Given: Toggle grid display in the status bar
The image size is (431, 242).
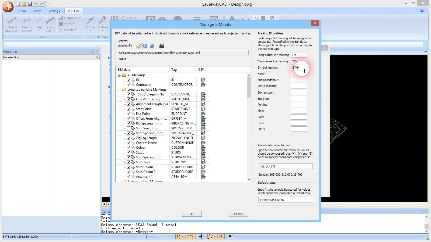Looking at the screenshot, I should (158, 237).
